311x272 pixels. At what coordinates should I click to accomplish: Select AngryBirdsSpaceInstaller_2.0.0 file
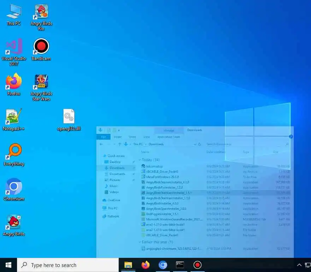[215, 209]
